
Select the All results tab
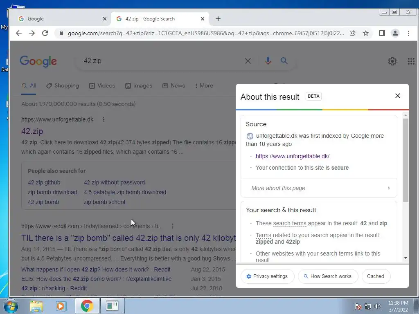29,86
